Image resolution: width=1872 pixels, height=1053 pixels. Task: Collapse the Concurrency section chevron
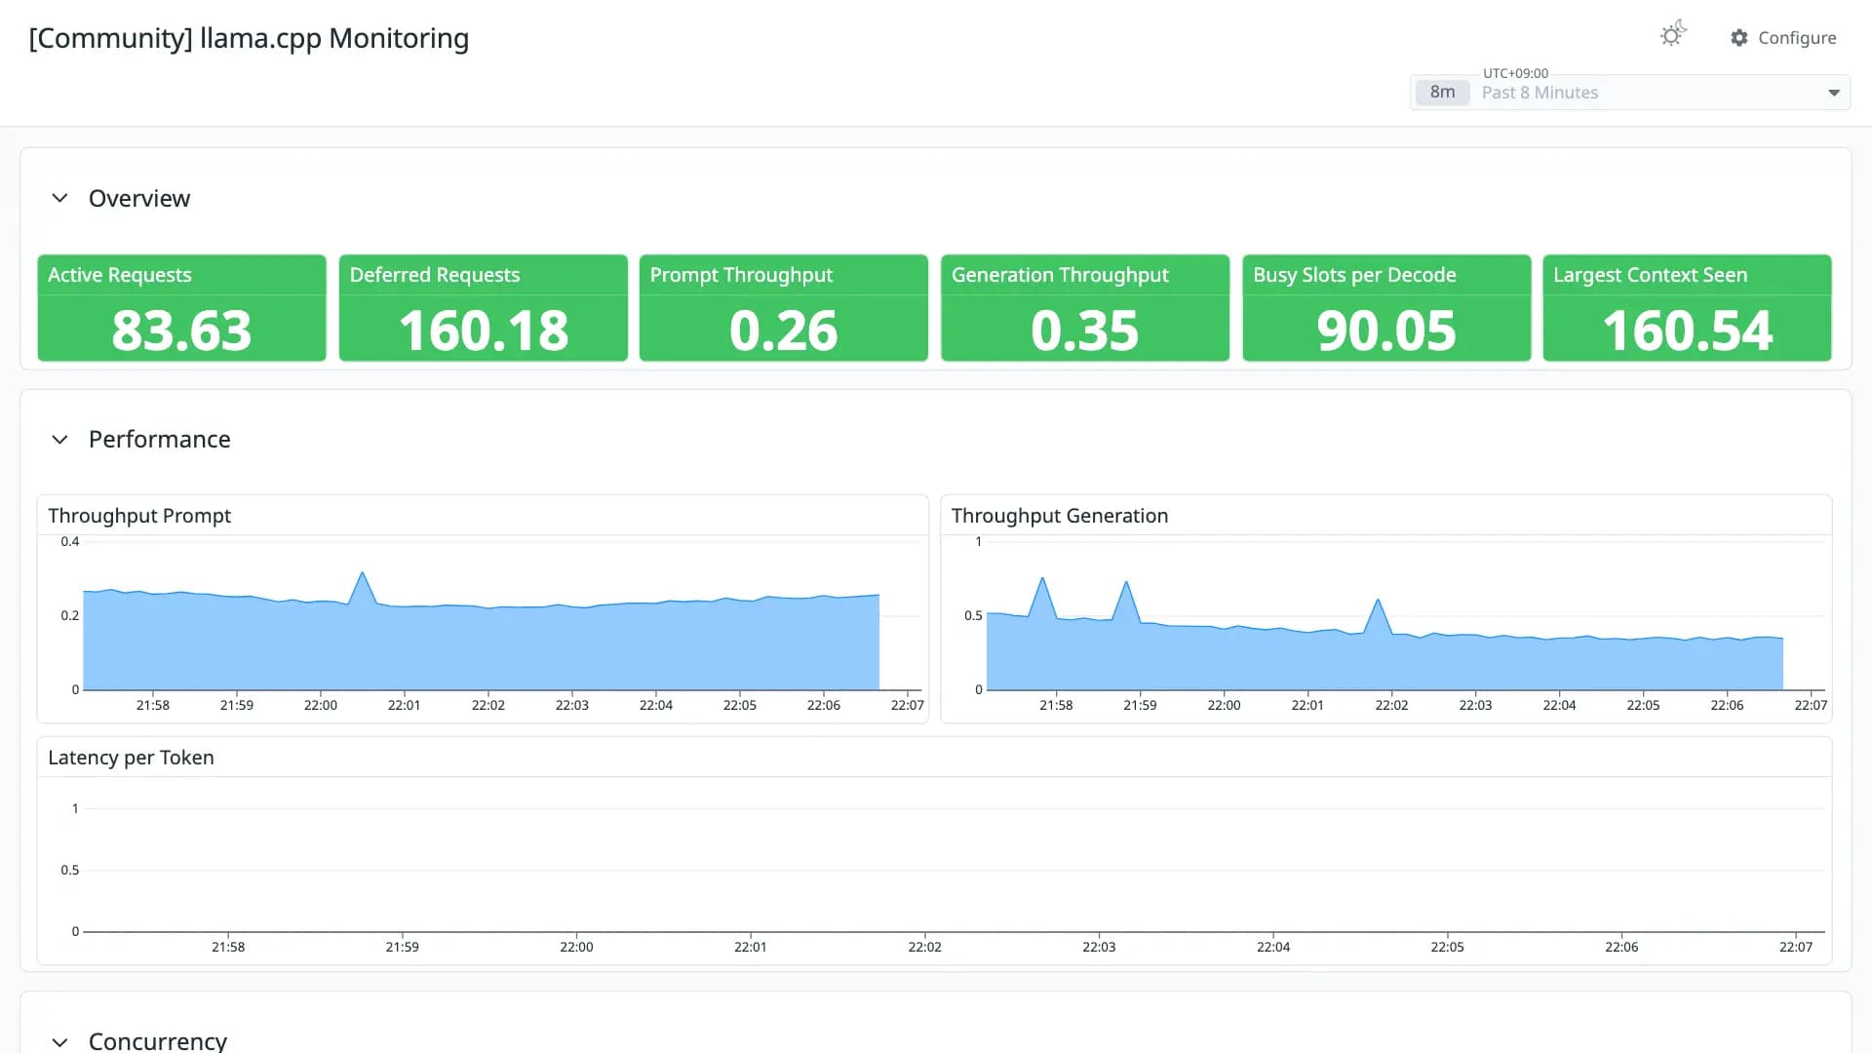coord(59,1041)
